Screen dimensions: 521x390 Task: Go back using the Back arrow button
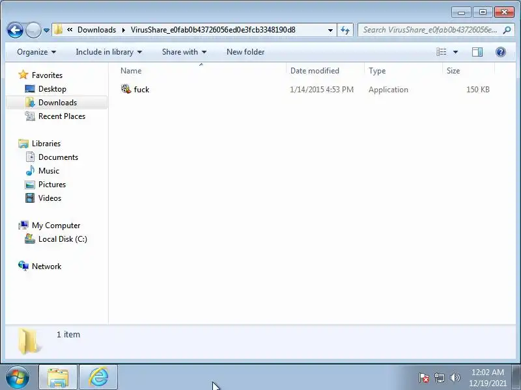(x=15, y=30)
